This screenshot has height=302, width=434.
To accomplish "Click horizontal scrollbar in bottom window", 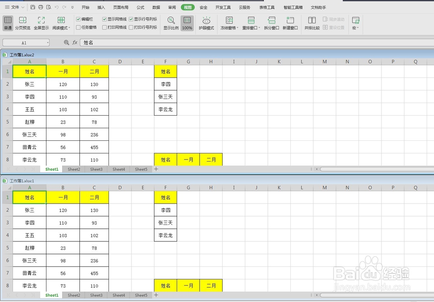I will click(377, 295).
